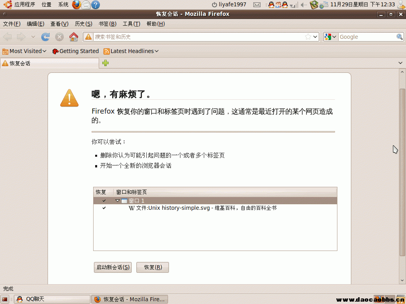Image resolution: width=406 pixels, height=304 pixels.
Task: Open the 书签(B) menu
Action: 107,24
